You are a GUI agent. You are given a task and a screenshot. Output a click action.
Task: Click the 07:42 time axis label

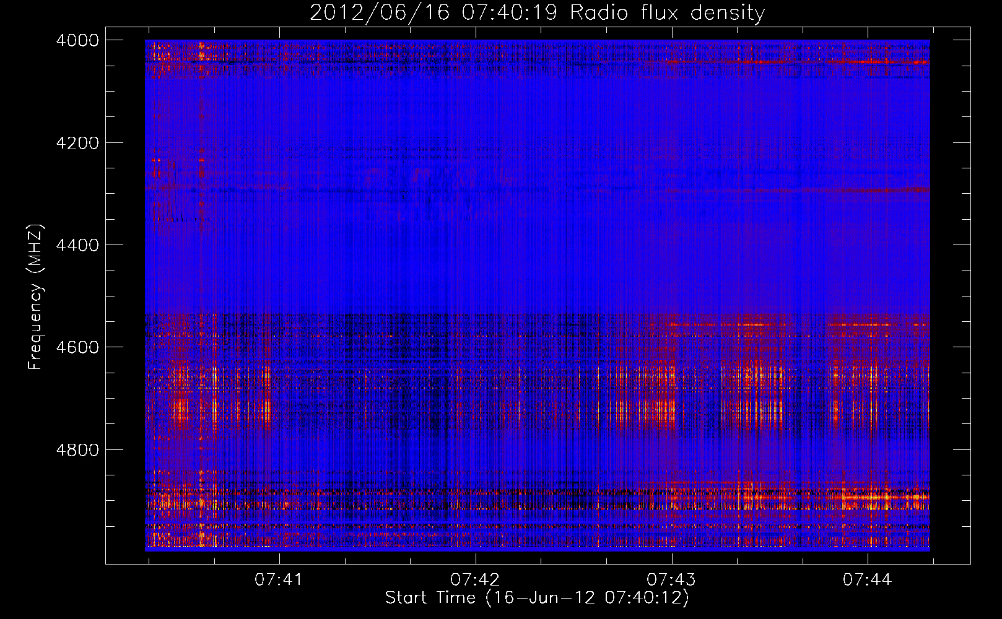click(x=475, y=579)
